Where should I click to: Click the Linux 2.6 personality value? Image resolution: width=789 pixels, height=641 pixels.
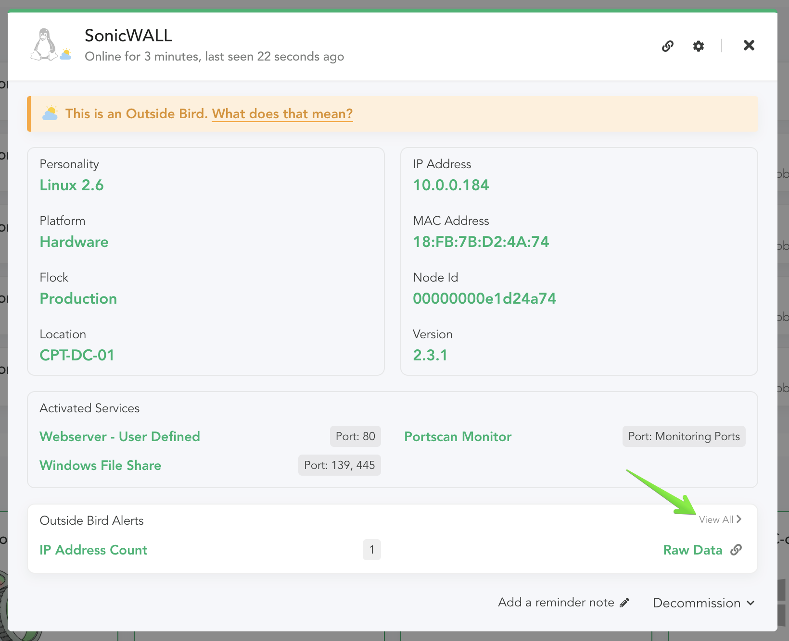click(x=72, y=185)
